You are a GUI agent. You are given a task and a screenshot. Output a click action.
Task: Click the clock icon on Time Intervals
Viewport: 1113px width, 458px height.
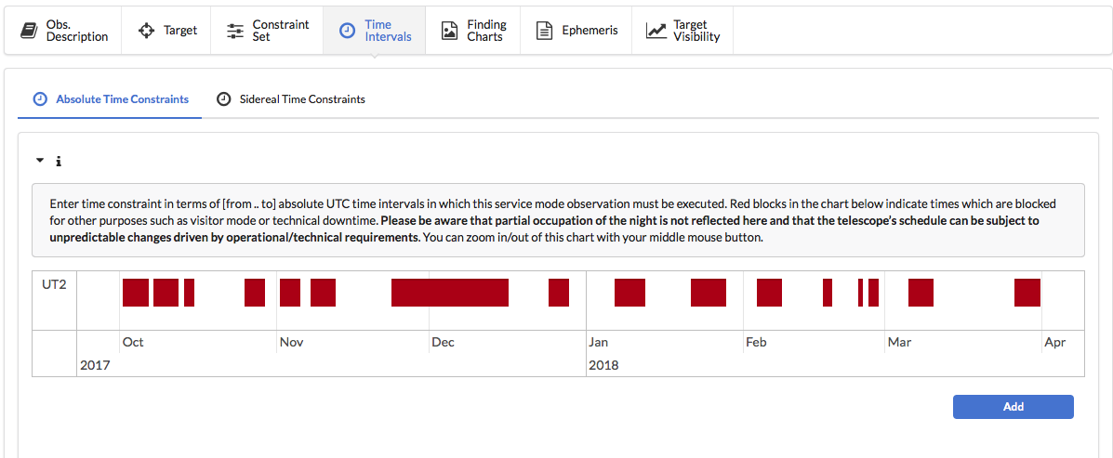(347, 31)
